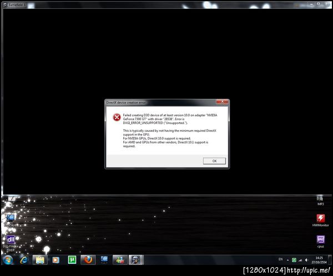Screen dimensions: 333x276
Task: Click the 'DXGI_ERROR_UNSUPPORTED' error text line
Action: [155, 123]
